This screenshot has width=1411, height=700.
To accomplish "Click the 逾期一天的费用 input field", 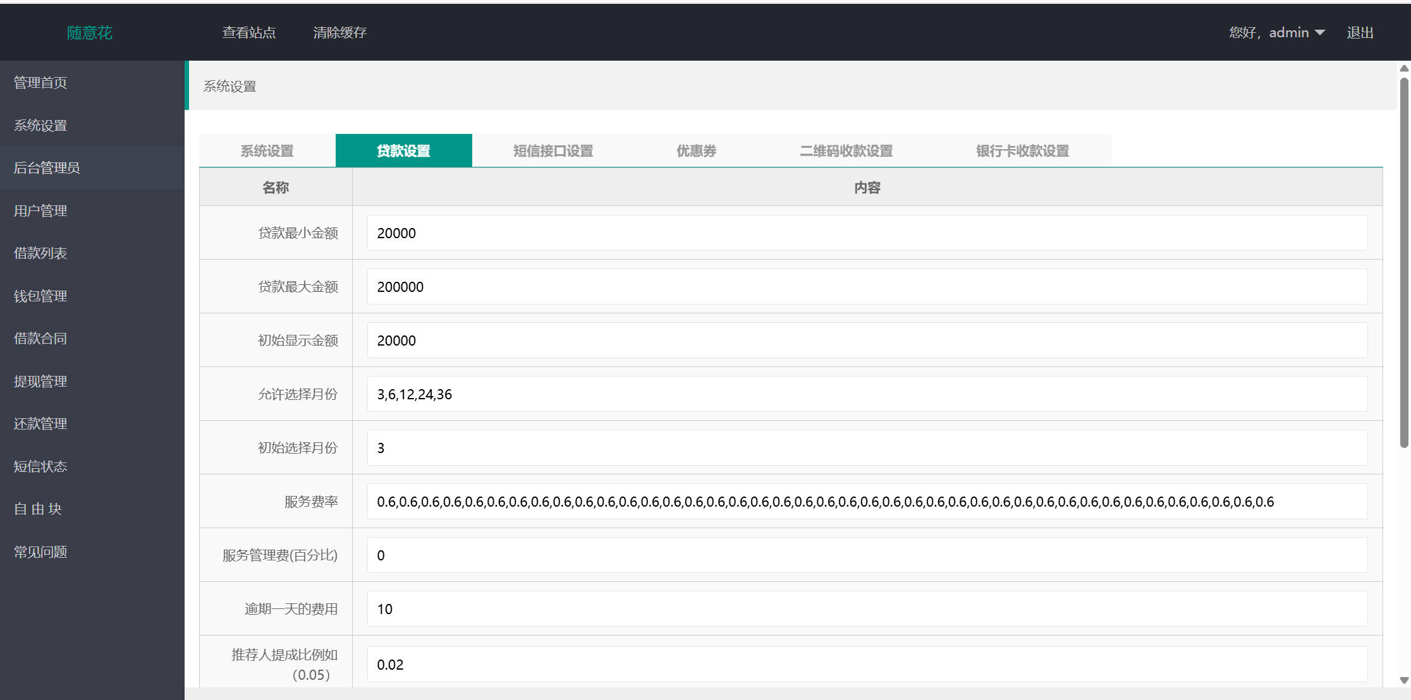I will click(867, 609).
